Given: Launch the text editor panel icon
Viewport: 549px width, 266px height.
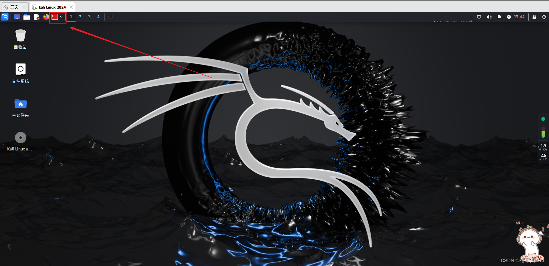Looking at the screenshot, I should [36, 17].
